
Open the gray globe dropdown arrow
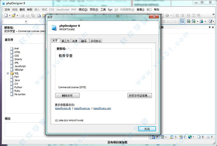click(x=171, y=16)
